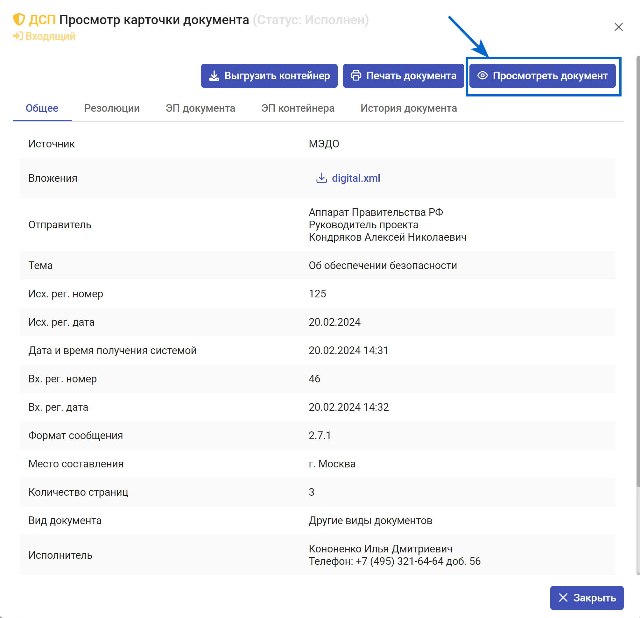The image size is (640, 618).
Task: Click the Печать документа button
Action: [x=403, y=76]
